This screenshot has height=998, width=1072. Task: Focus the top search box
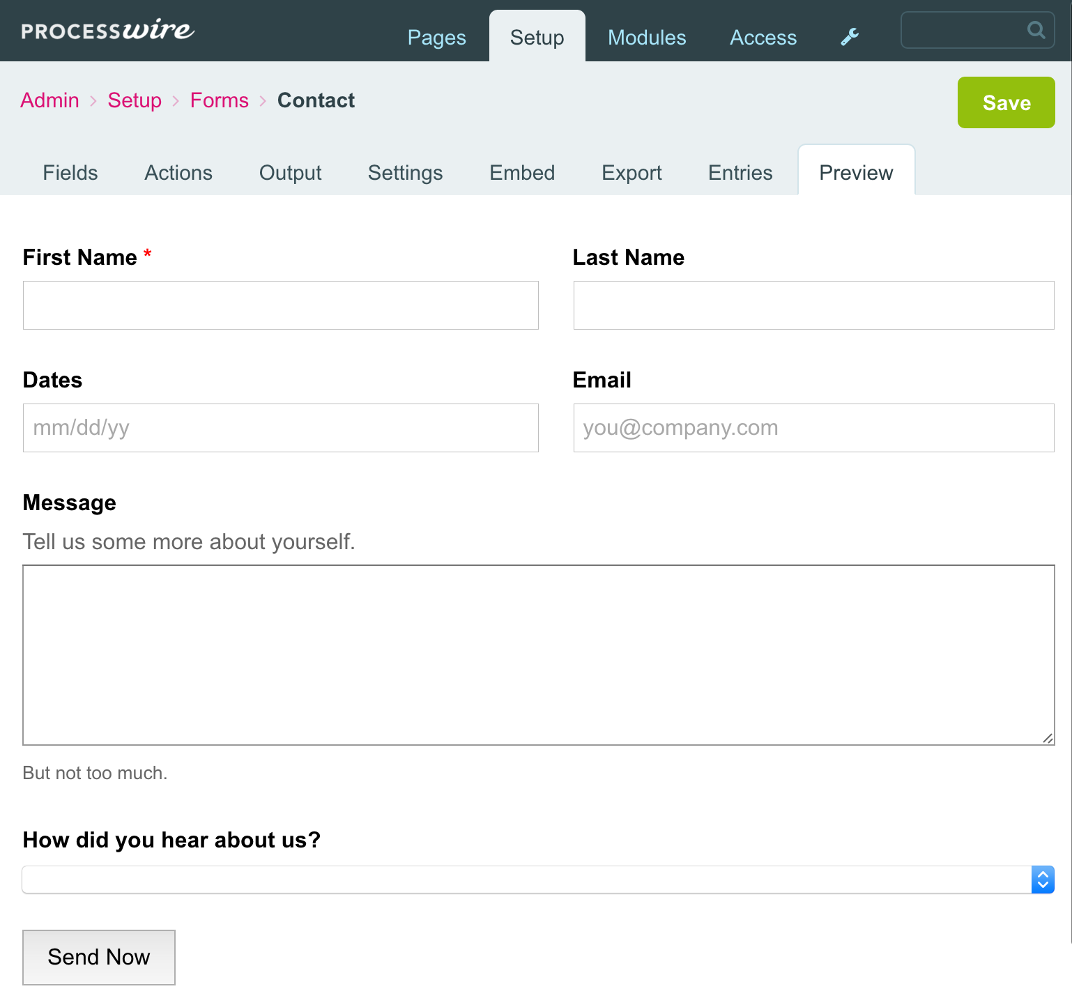(977, 30)
